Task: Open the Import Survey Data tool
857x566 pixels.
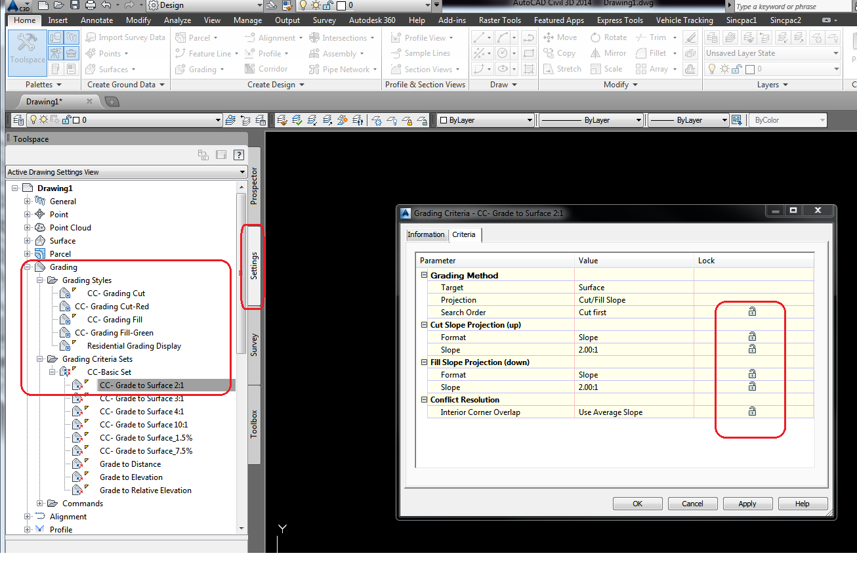Action: [x=125, y=37]
